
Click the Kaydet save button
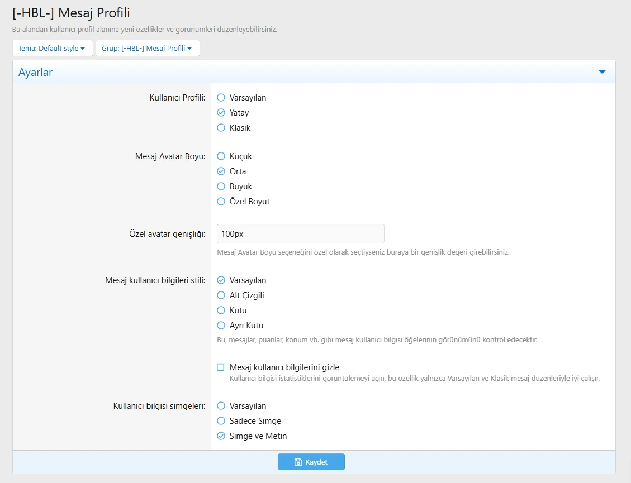coord(311,462)
